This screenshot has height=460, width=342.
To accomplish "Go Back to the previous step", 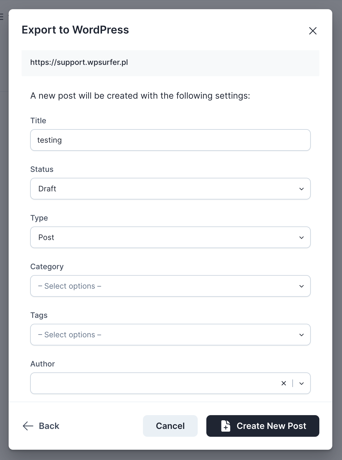I will coord(49,426).
